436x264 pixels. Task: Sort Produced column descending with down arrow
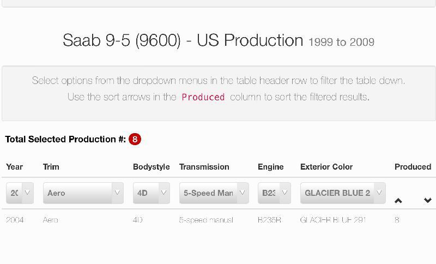428,201
